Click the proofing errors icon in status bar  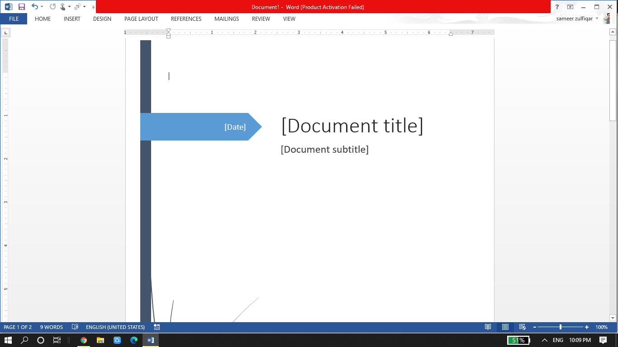(x=75, y=327)
